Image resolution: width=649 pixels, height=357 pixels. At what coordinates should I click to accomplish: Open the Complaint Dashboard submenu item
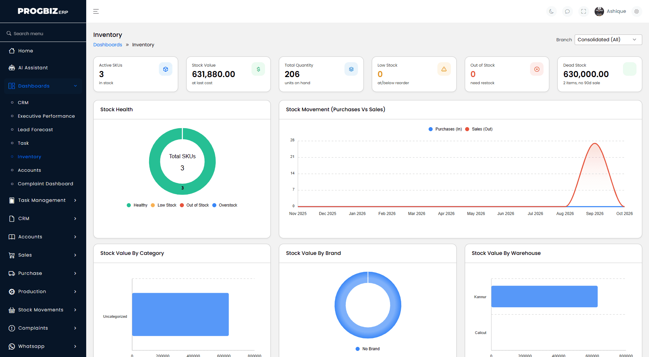[x=46, y=184]
